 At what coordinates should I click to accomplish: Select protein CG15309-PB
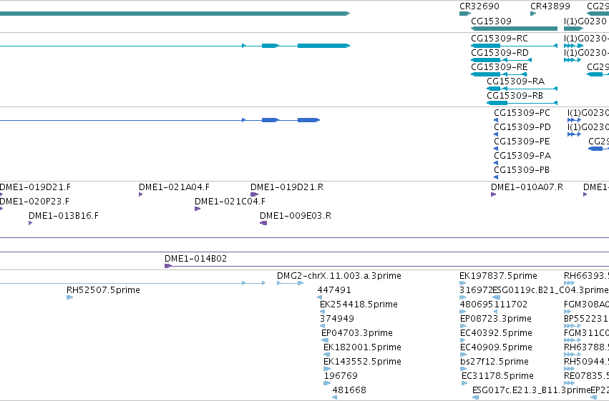522,170
